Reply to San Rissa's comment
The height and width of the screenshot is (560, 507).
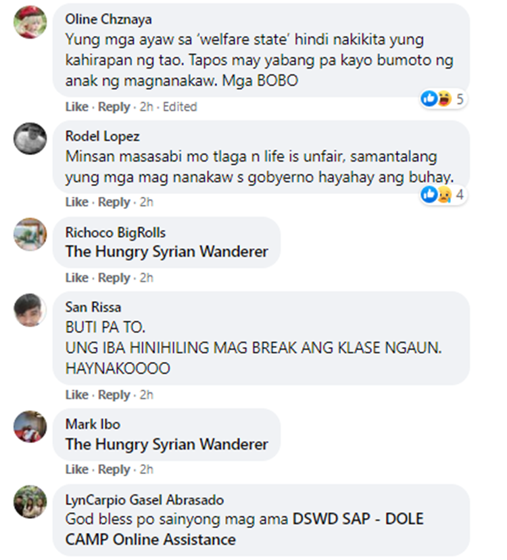point(114,395)
